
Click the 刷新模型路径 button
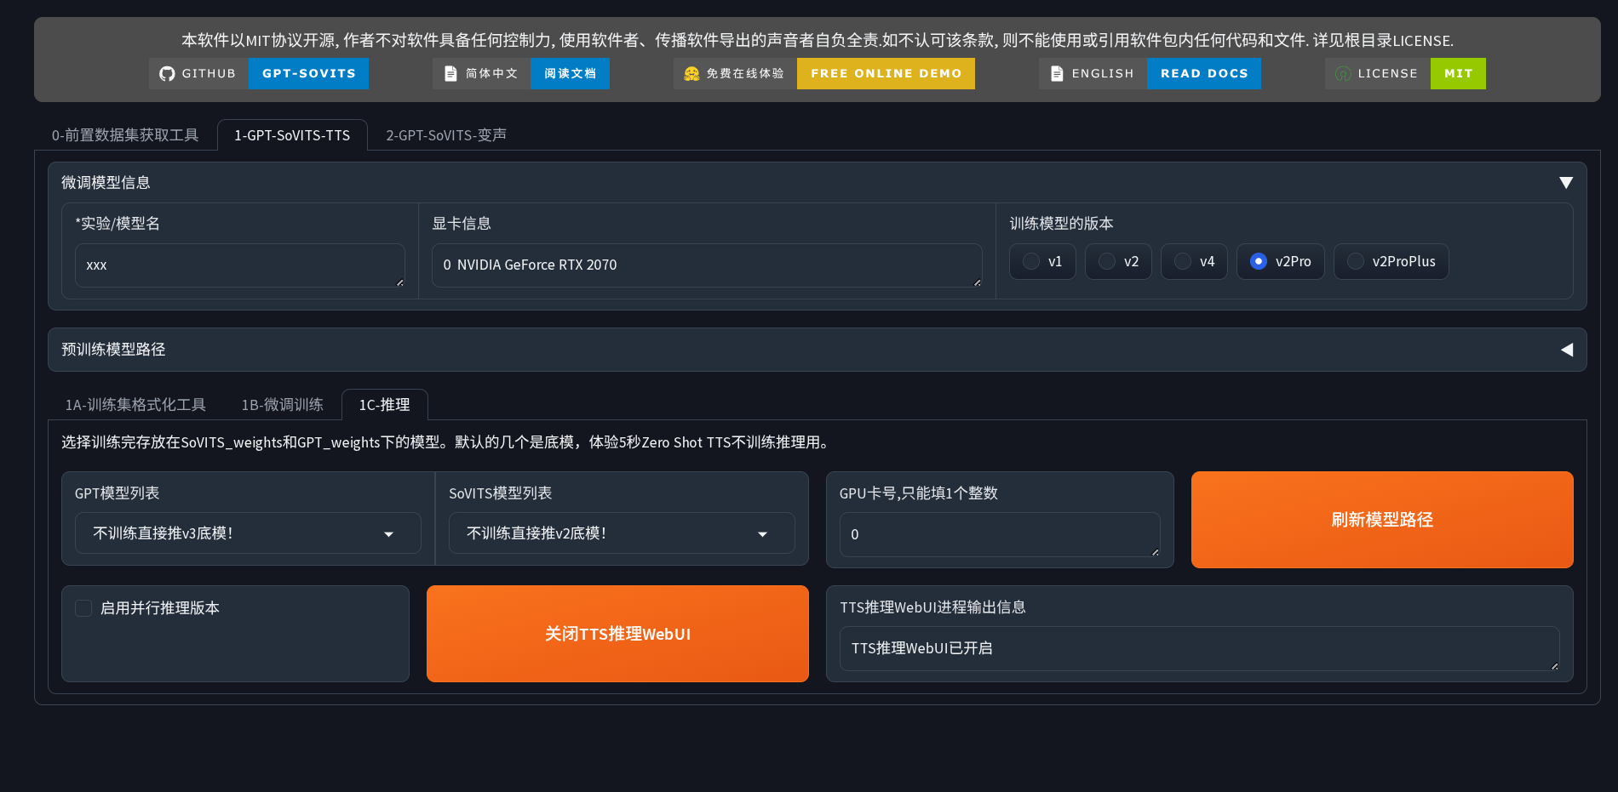(x=1382, y=520)
